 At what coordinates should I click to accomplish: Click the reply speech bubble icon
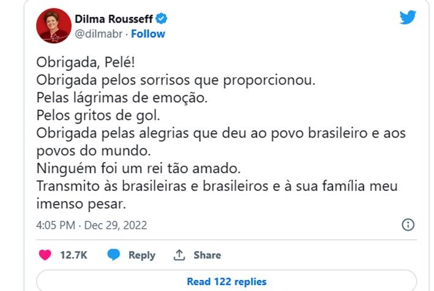[114, 255]
